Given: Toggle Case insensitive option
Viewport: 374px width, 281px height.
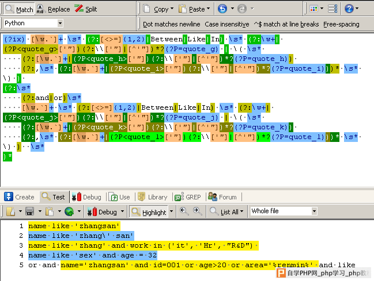Looking at the screenshot, I should [x=227, y=24].
